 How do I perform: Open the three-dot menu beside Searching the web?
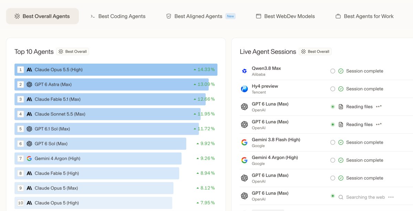(391, 197)
